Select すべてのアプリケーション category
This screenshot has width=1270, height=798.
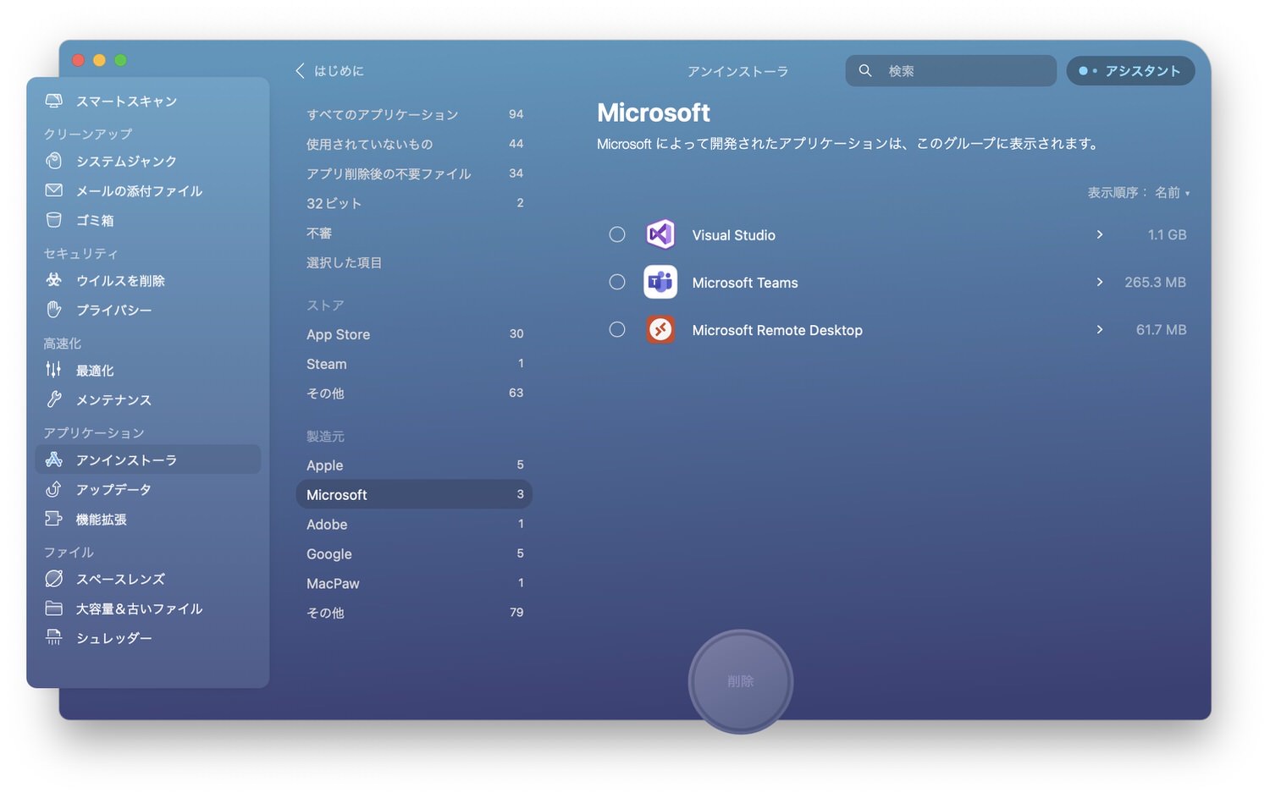(x=414, y=114)
